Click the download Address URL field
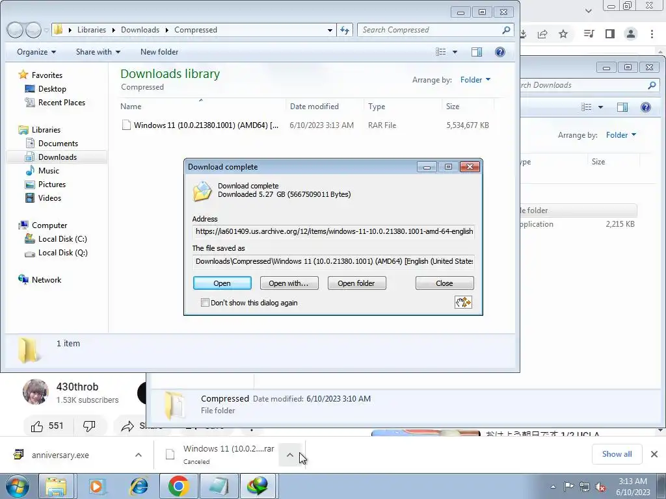Viewport: 666px width, 499px height. (x=334, y=231)
